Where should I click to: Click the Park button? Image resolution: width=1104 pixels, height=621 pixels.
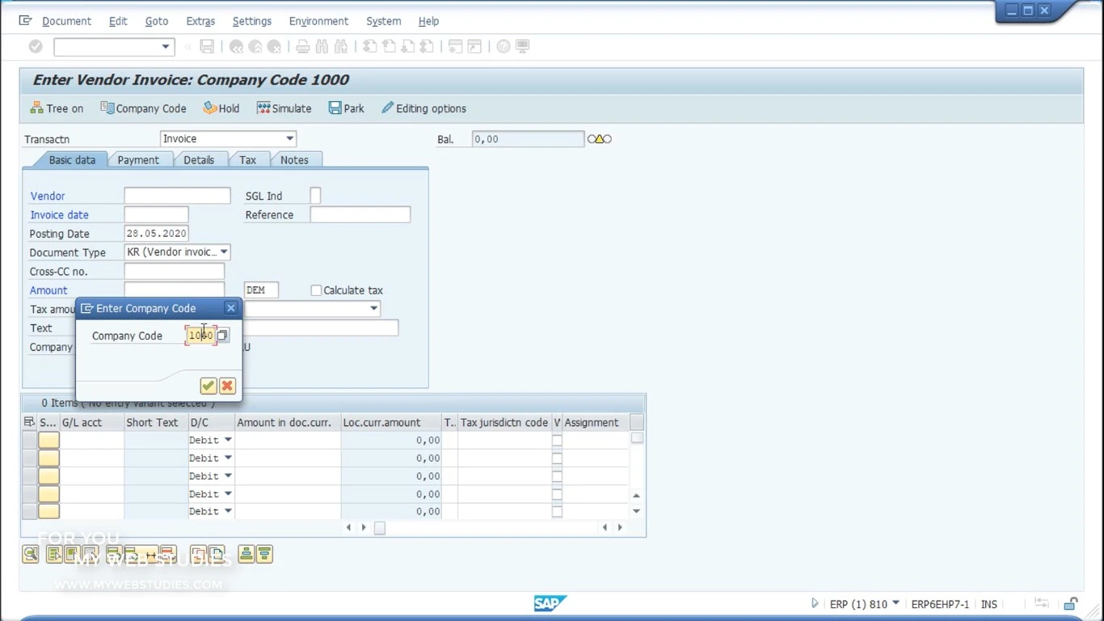click(x=346, y=108)
